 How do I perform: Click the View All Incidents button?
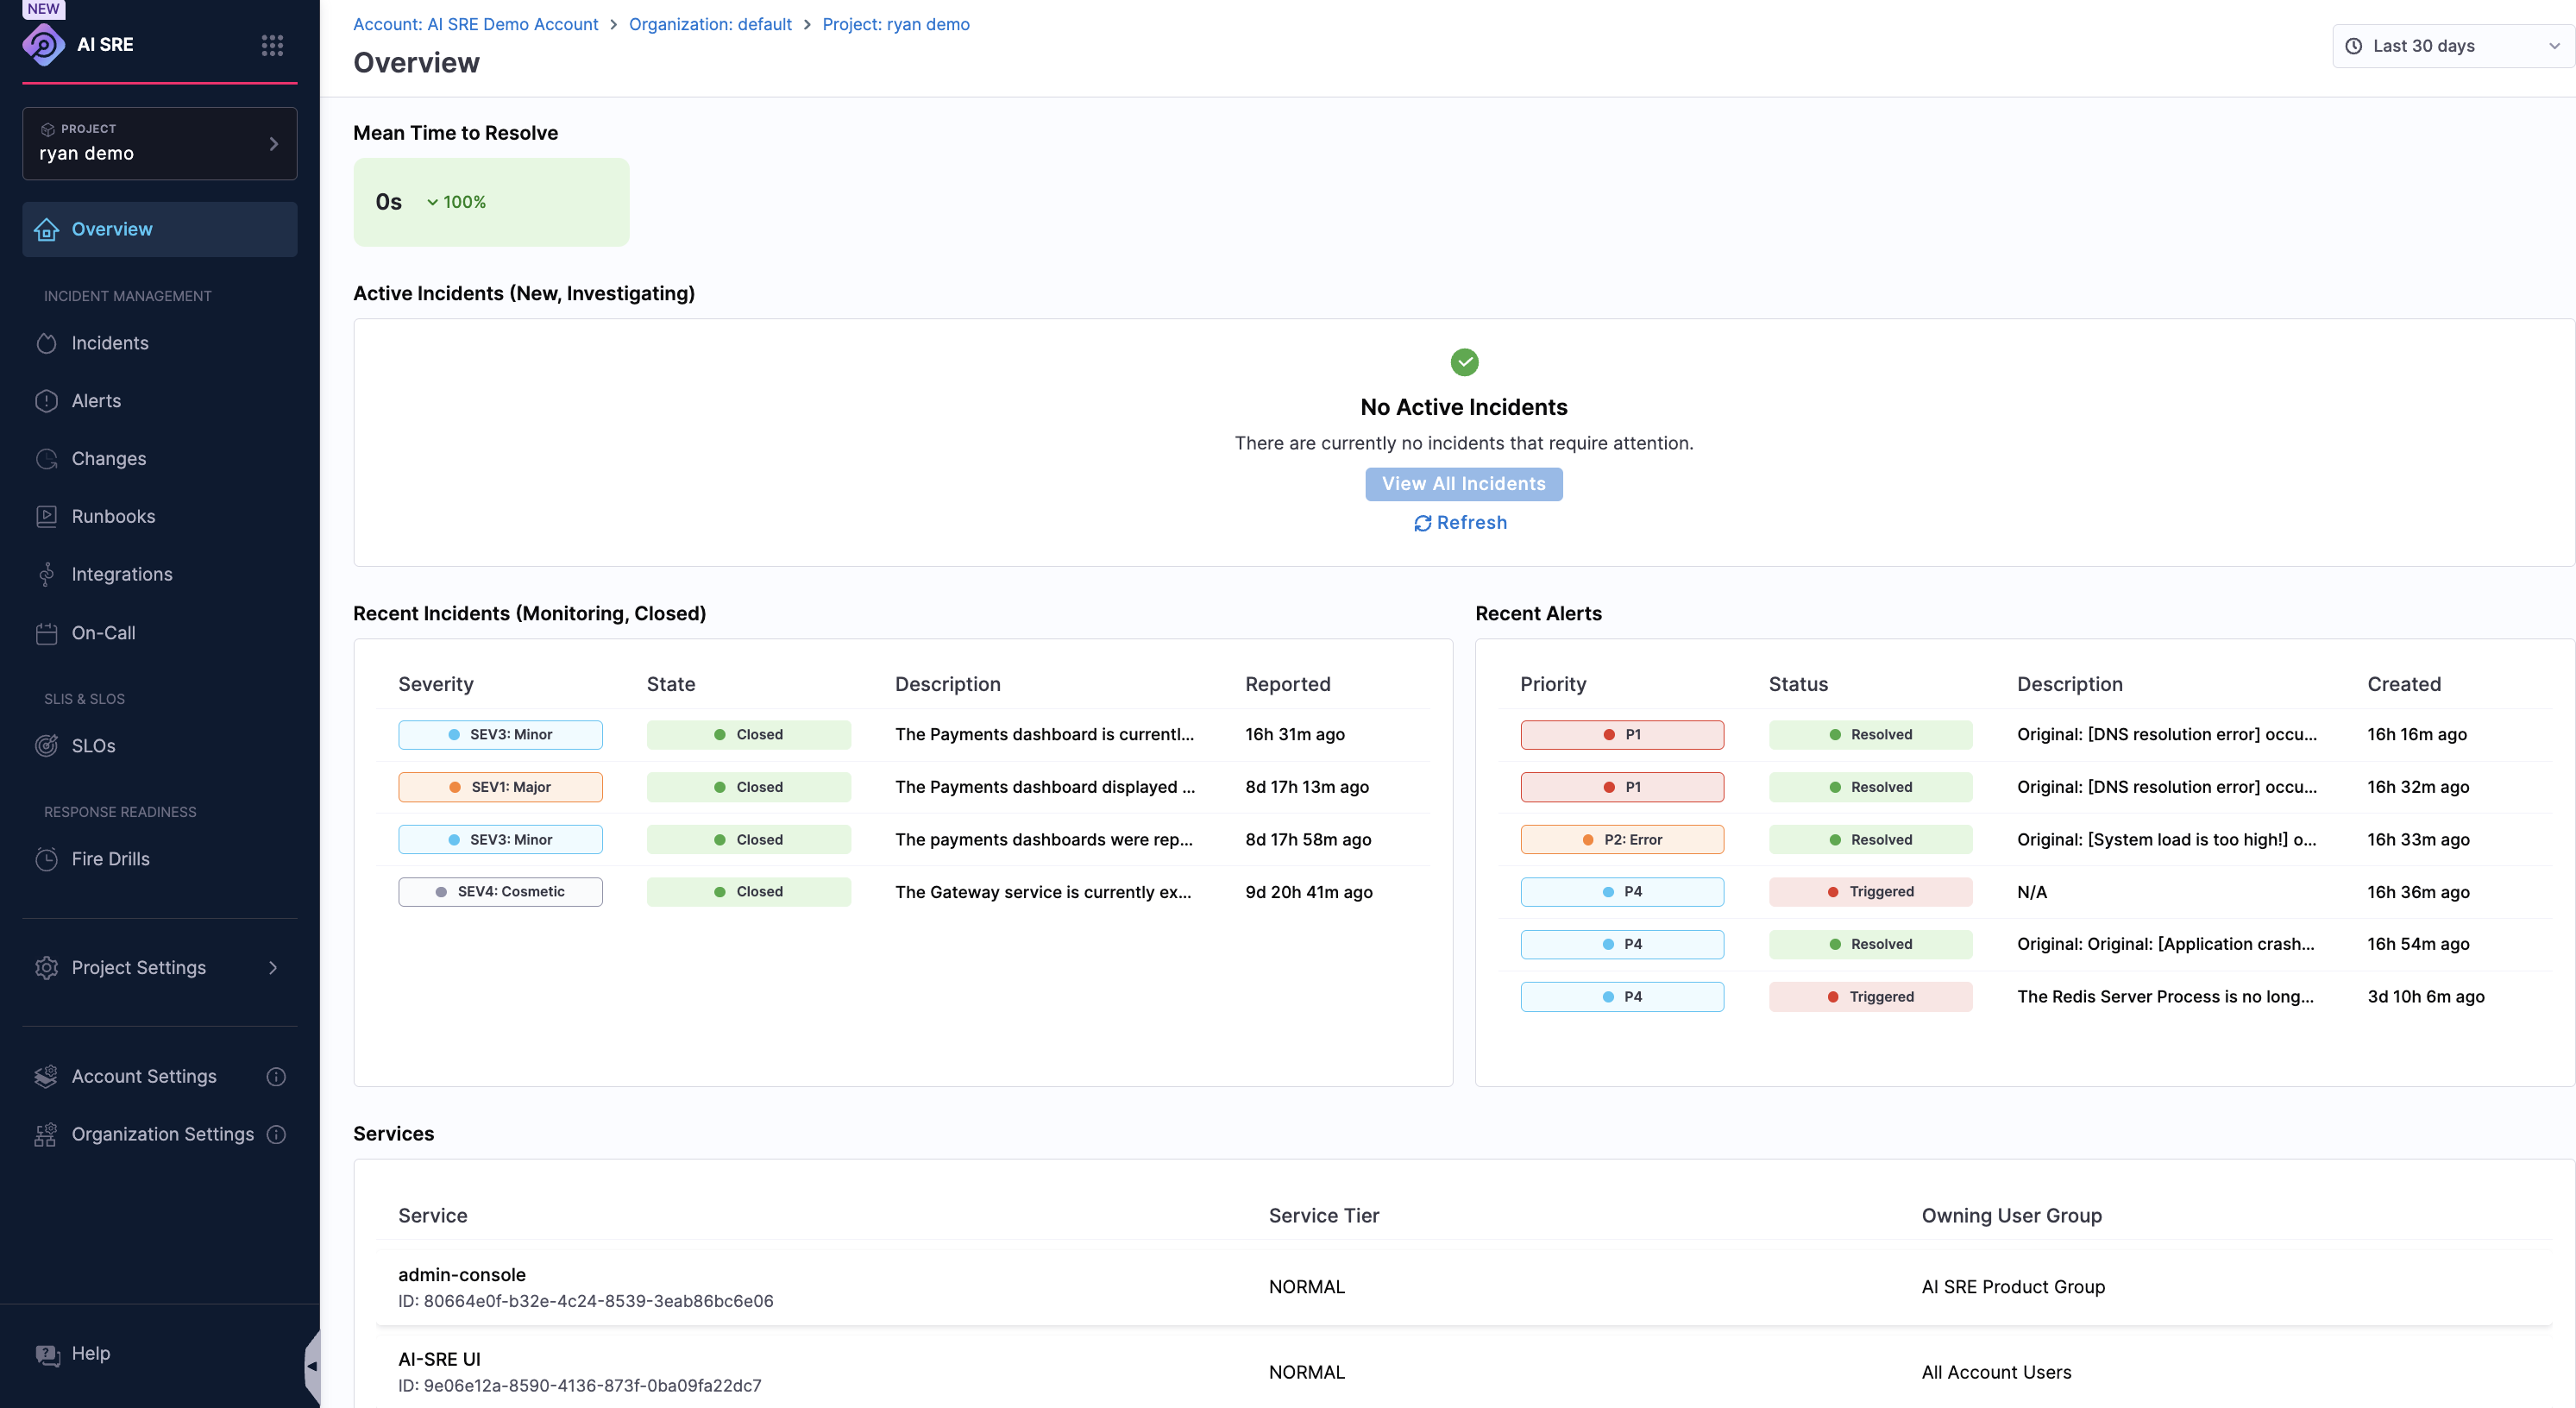tap(1464, 484)
